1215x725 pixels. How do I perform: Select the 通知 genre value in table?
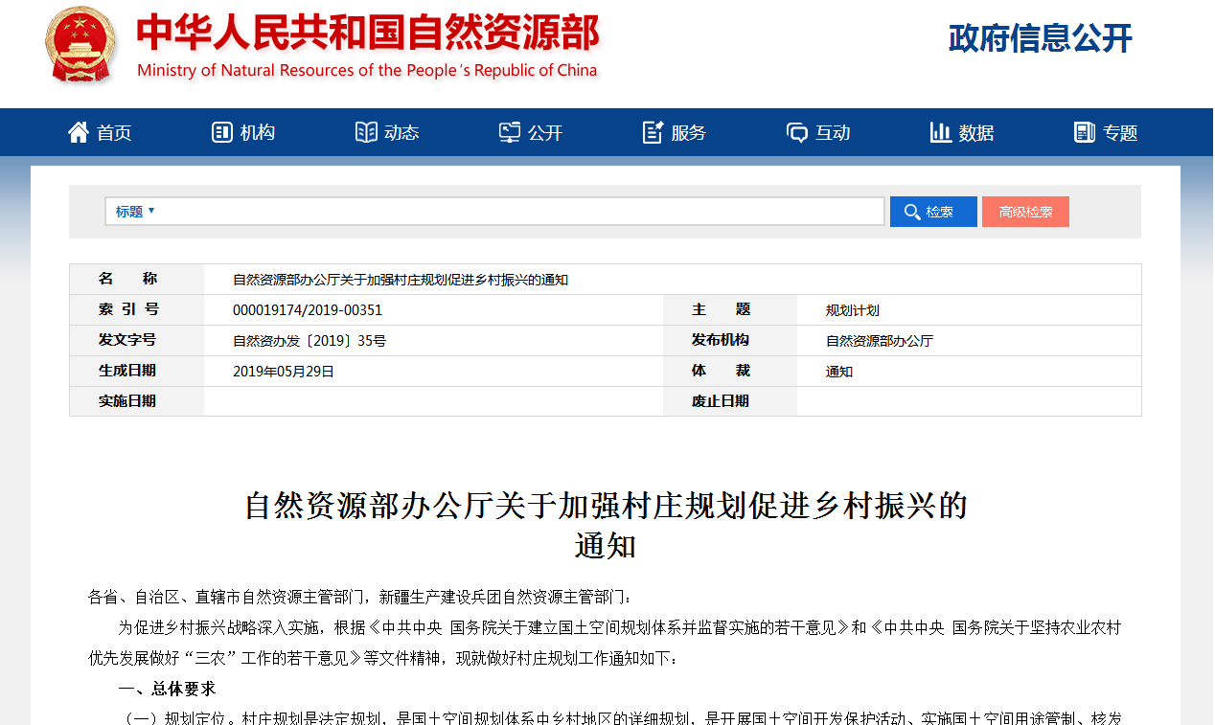click(x=839, y=372)
